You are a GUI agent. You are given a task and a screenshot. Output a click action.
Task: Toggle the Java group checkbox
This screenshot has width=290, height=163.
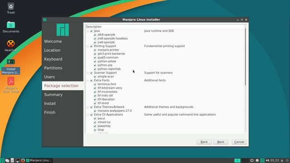click(92, 31)
